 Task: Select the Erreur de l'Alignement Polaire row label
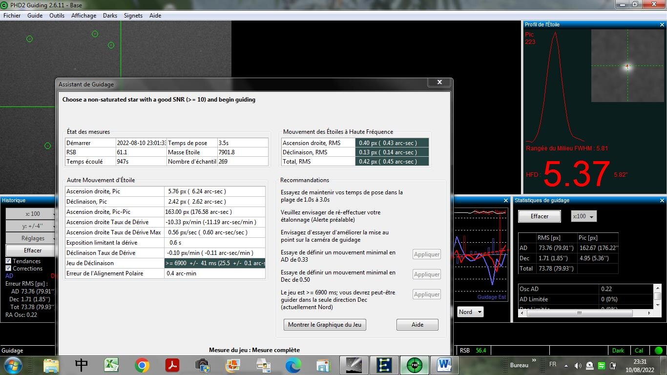pyautogui.click(x=115, y=273)
